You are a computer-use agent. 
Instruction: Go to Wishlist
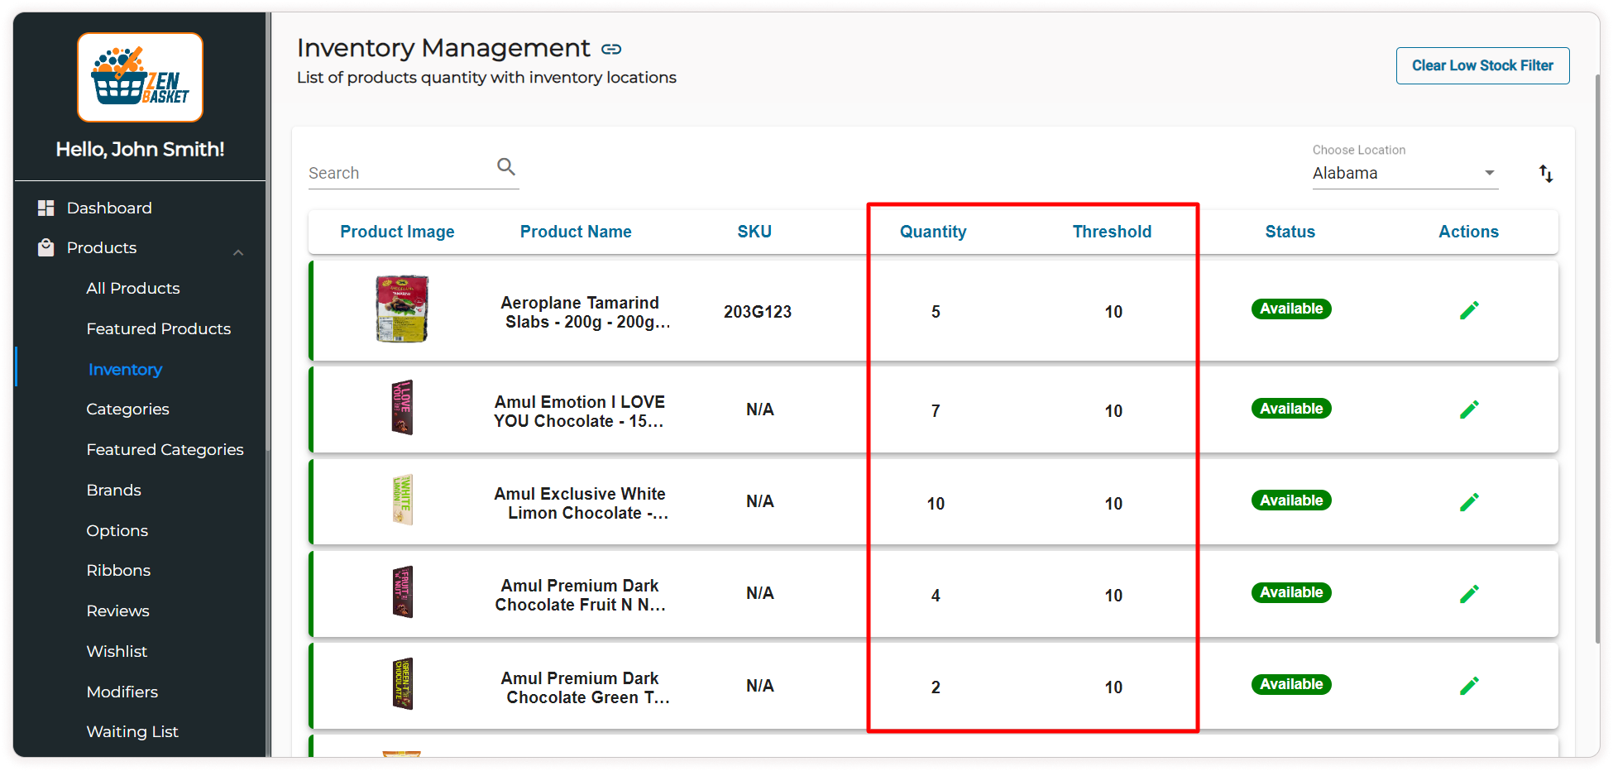(117, 651)
